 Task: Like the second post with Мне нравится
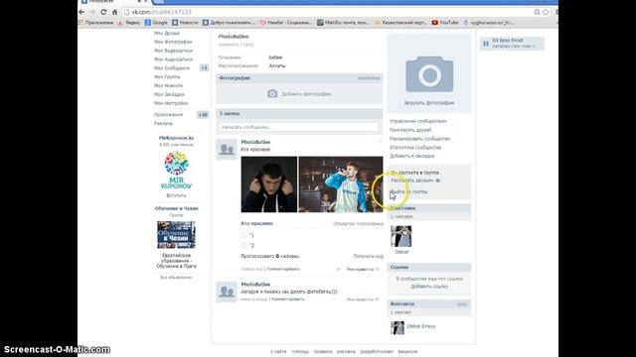tap(363, 299)
